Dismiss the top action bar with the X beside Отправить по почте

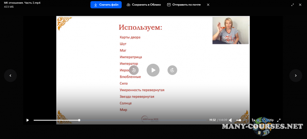click(x=208, y=5)
